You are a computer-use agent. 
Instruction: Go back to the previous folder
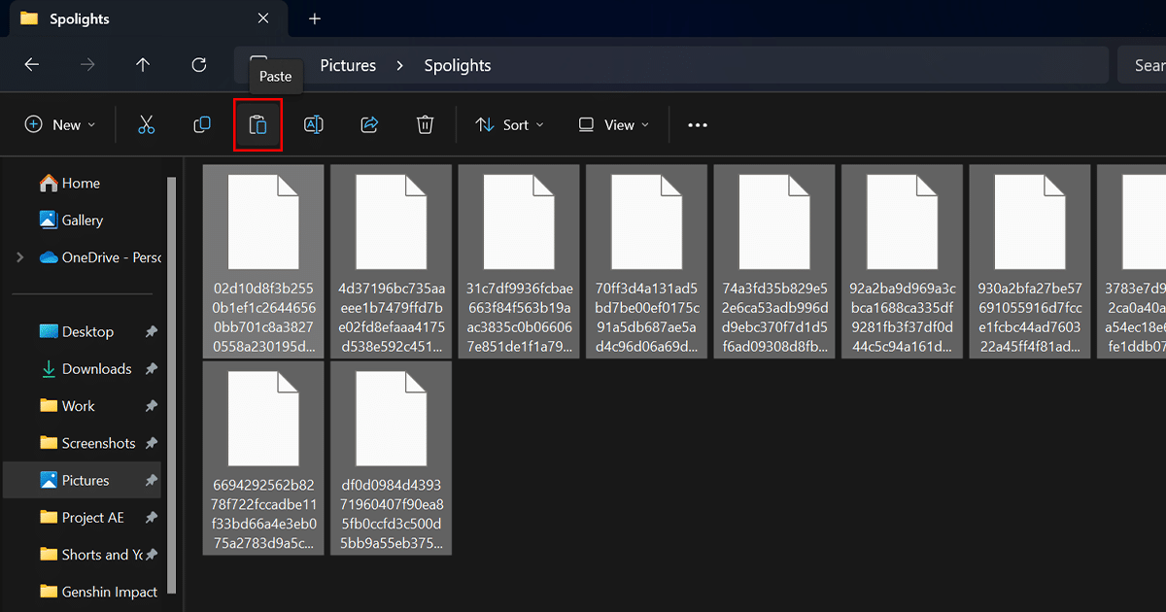(32, 65)
